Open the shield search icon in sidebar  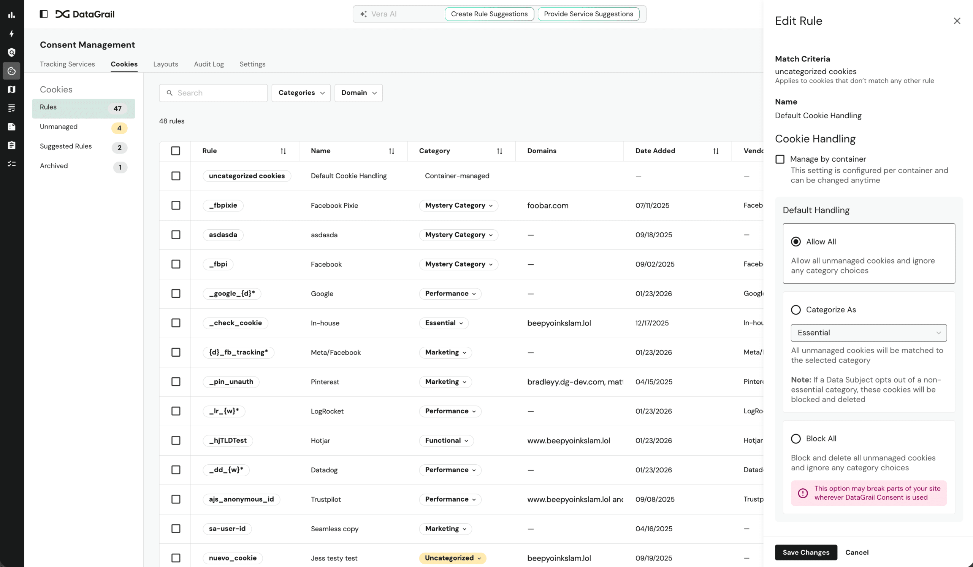pyautogui.click(x=11, y=52)
